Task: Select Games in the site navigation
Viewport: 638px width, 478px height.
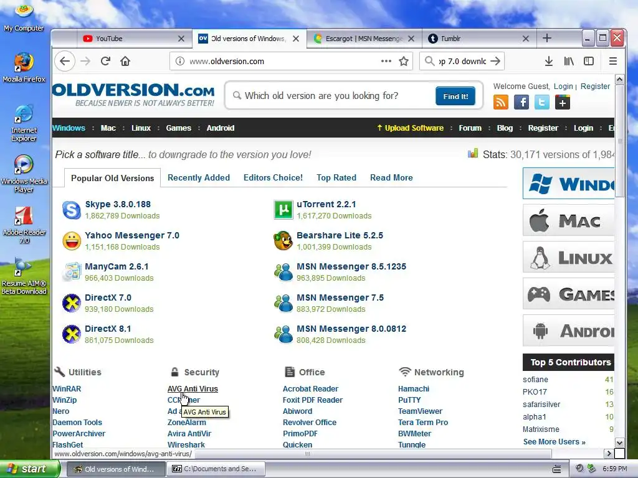Action: pyautogui.click(x=178, y=128)
